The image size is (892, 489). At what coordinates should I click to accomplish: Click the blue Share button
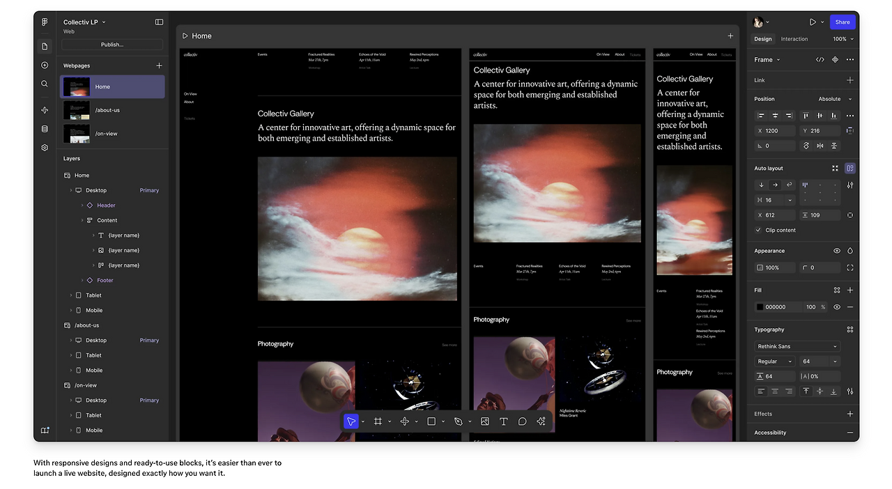click(843, 22)
